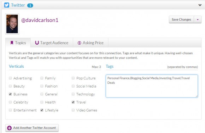
Task: Open the Save Changes dropdown arrow
Action: click(198, 20)
